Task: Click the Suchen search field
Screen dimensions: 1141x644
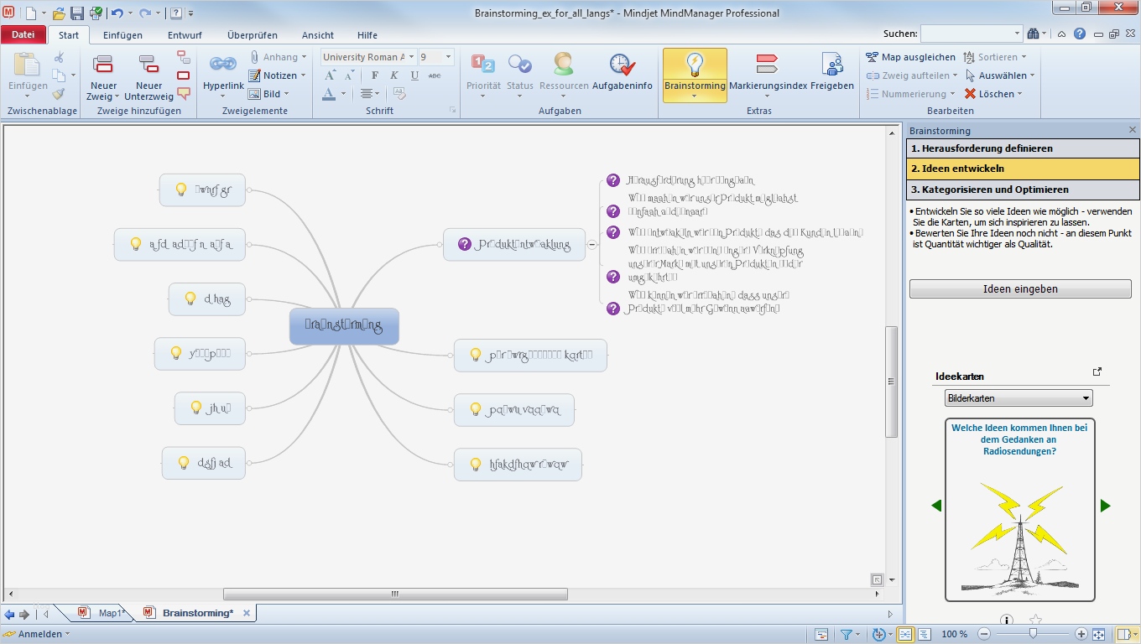Action: (972, 34)
